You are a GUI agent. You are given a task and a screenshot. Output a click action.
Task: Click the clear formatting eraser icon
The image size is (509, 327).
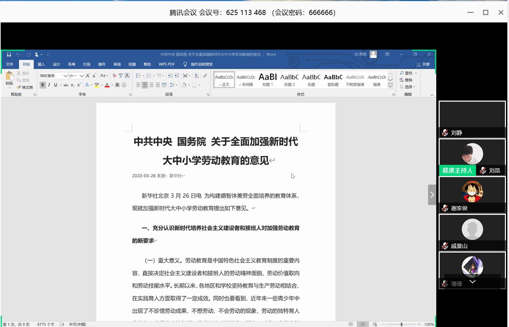115,76
